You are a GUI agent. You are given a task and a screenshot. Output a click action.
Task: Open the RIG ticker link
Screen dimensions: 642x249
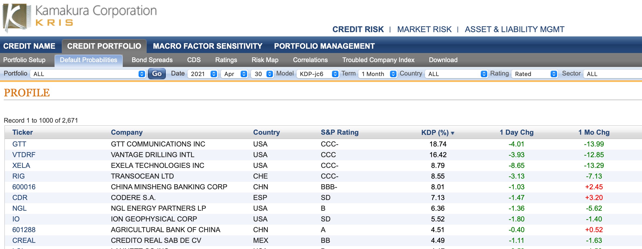pos(19,176)
